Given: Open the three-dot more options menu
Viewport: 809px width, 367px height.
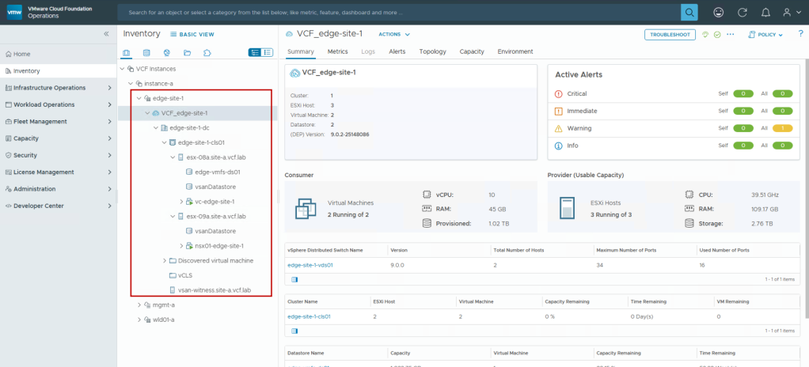Looking at the screenshot, I should [730, 35].
